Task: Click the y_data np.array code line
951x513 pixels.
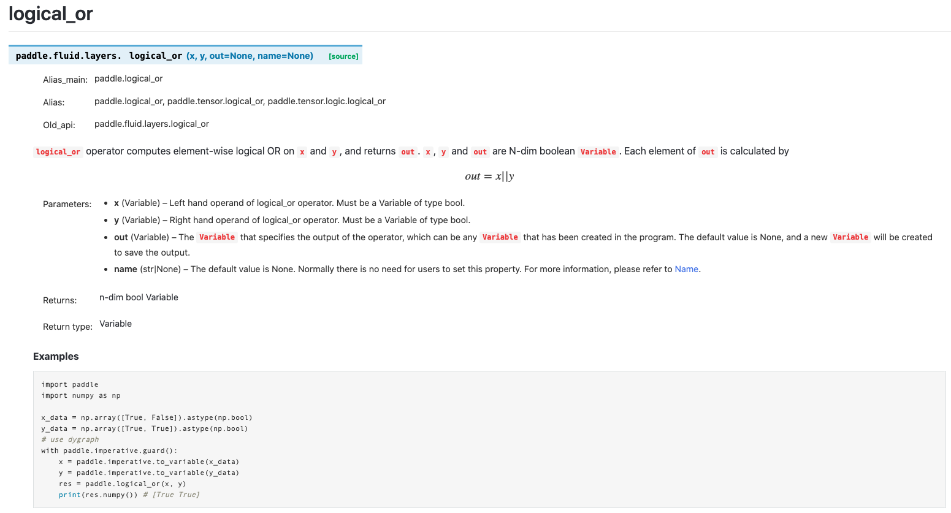Action: pyautogui.click(x=145, y=428)
